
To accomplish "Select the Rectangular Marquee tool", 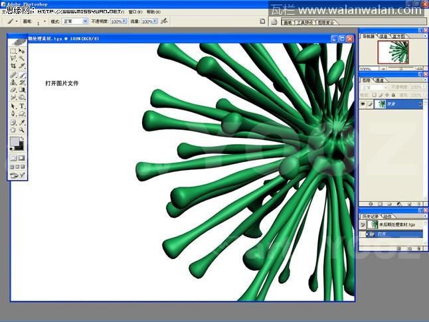I will point(13,51).
